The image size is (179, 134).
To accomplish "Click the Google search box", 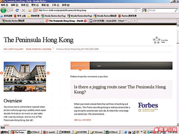I will [161, 10].
